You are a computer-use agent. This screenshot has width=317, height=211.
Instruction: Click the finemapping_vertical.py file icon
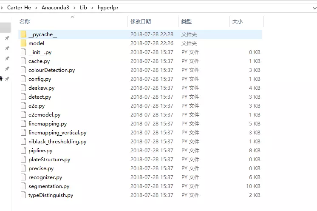tap(23, 132)
